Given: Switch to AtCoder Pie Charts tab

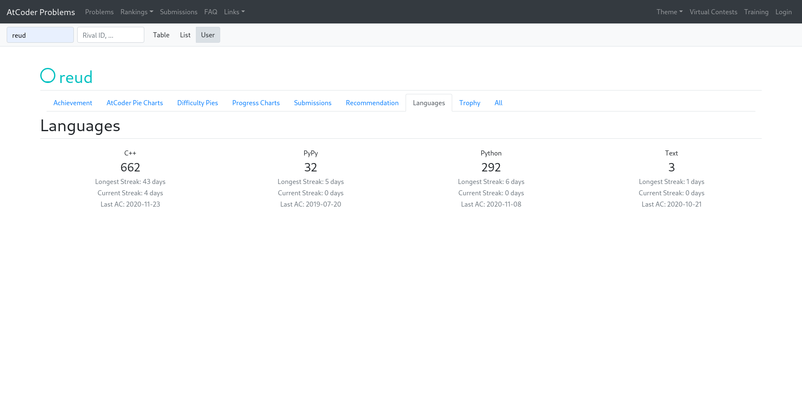Looking at the screenshot, I should coord(135,103).
